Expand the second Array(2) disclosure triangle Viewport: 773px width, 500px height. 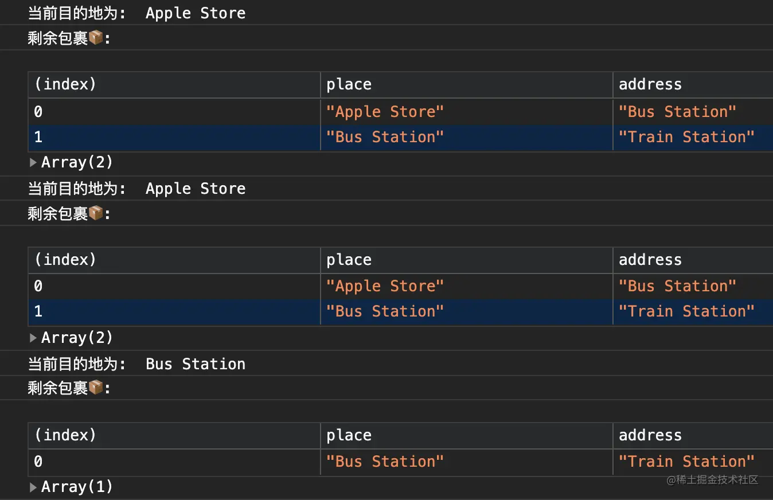point(33,338)
